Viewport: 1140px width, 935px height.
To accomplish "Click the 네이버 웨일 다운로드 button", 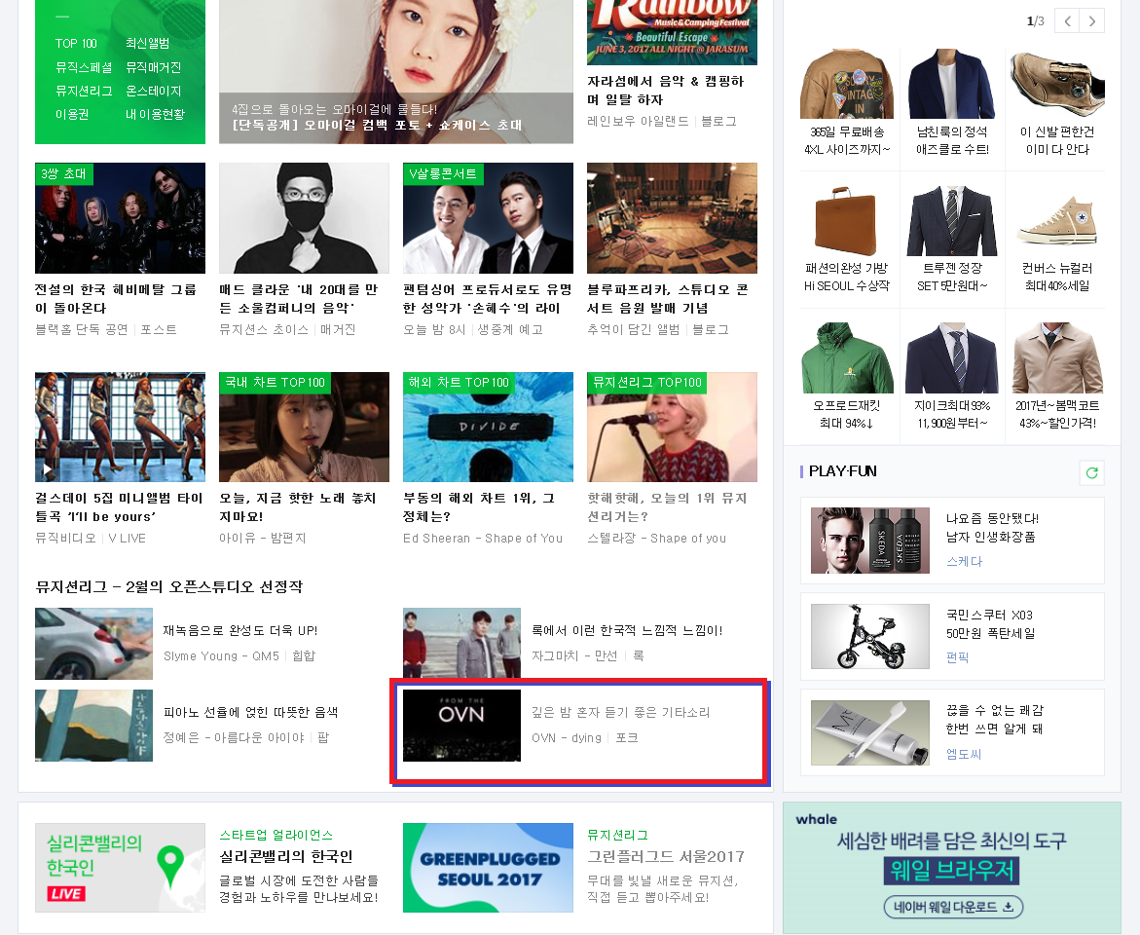I will coord(953,907).
